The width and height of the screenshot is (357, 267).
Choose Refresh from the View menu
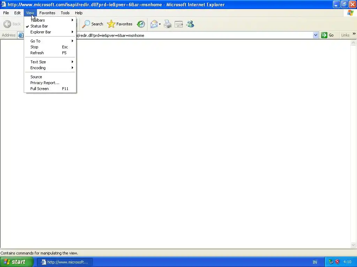[50, 53]
